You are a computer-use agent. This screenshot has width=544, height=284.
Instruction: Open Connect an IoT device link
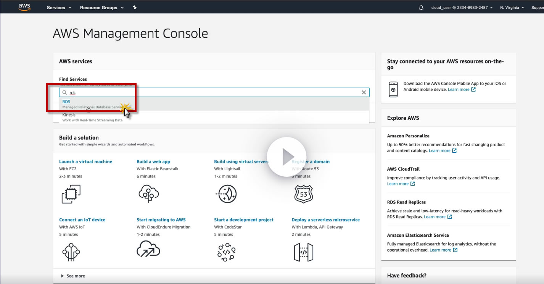pyautogui.click(x=82, y=220)
